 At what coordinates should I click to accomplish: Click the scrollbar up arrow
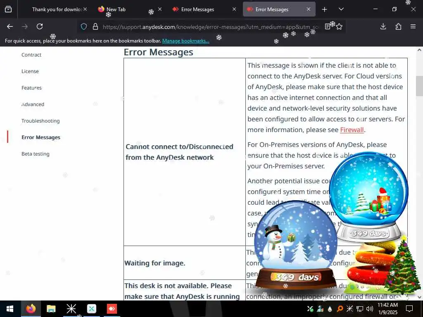[419, 50]
